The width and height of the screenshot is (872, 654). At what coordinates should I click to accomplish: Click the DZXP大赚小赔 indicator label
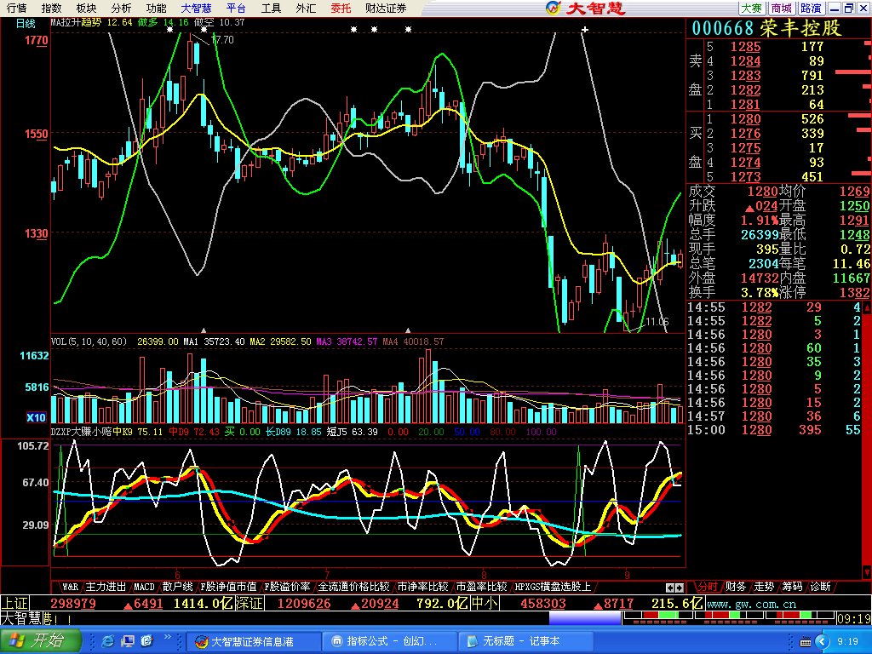(81, 432)
